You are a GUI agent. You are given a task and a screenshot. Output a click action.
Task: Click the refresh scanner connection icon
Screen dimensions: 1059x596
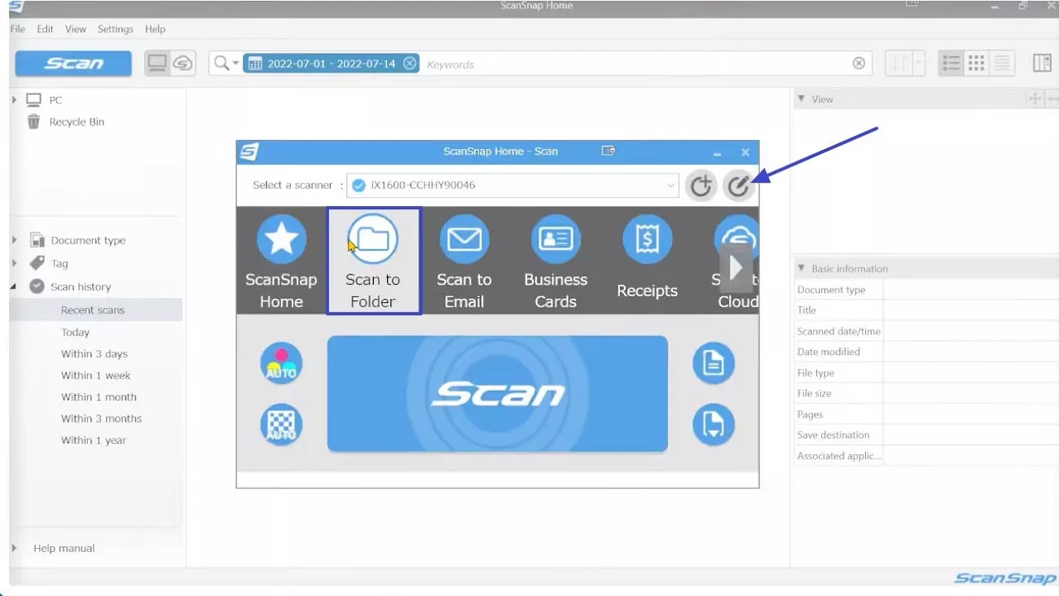coord(701,185)
